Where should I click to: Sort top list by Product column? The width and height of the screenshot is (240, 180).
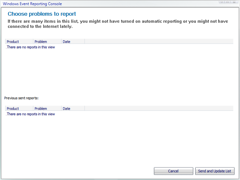point(19,42)
